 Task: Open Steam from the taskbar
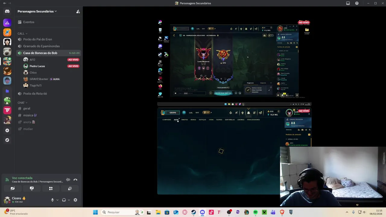click(193, 212)
